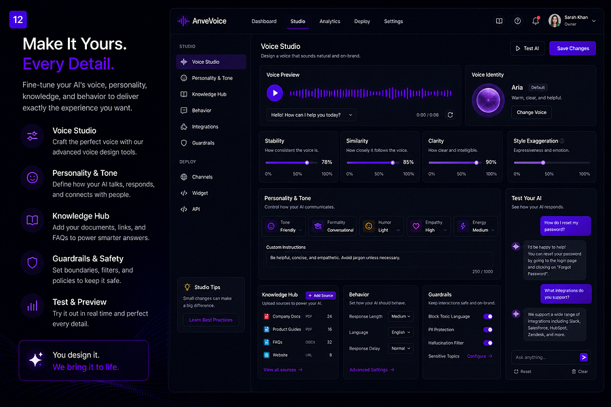Go to the Deploy tab
This screenshot has width=611, height=407.
362,22
